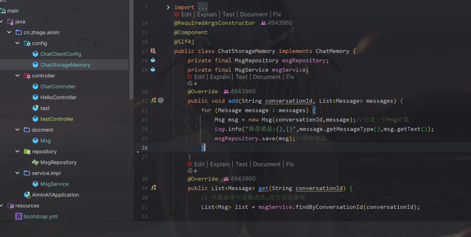Expand the collapsed import statements
471x237 pixels.
[x=168, y=7]
